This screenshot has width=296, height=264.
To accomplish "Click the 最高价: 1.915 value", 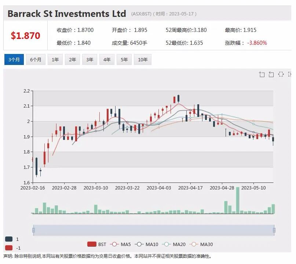I will (241, 30).
